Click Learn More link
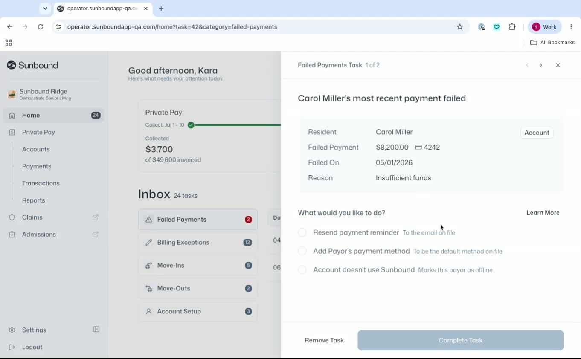This screenshot has width=581, height=359. [x=543, y=213]
